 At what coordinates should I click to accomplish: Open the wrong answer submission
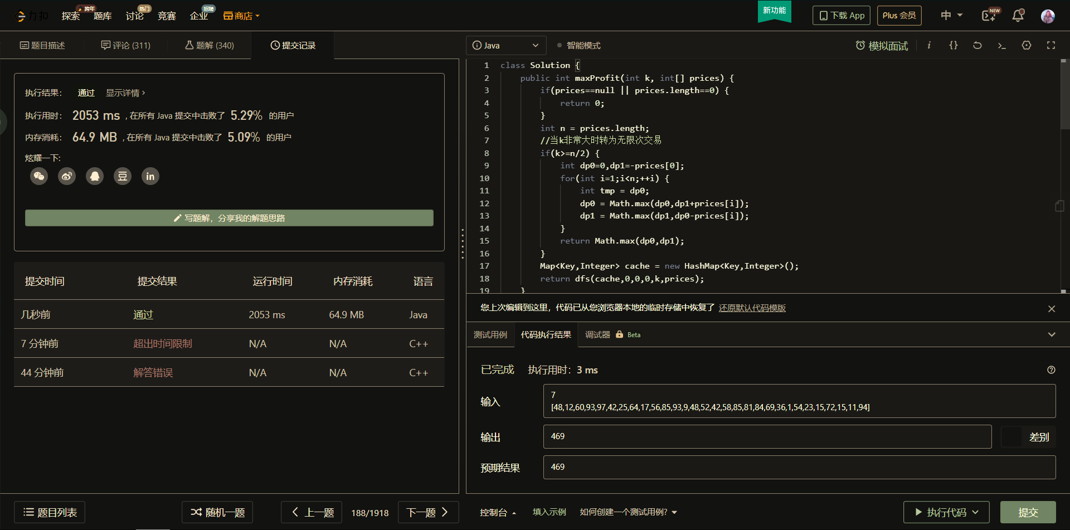click(153, 372)
